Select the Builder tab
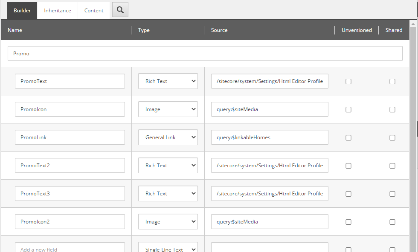 pos(22,11)
